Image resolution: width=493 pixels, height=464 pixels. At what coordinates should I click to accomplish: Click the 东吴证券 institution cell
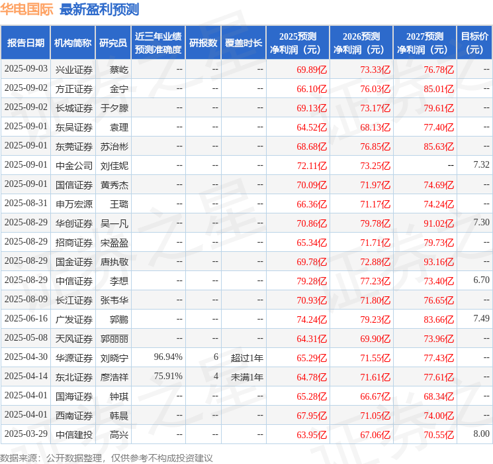[x=74, y=127]
